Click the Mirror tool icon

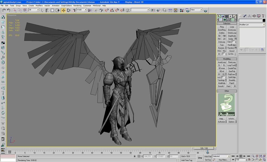153,10
